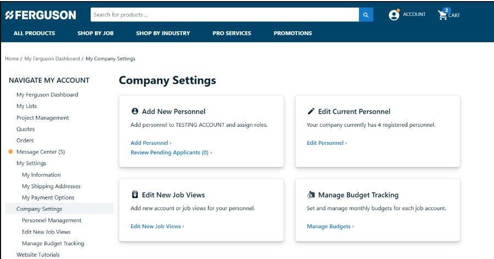Click the My Company Settings breadcrumb text

click(110, 59)
